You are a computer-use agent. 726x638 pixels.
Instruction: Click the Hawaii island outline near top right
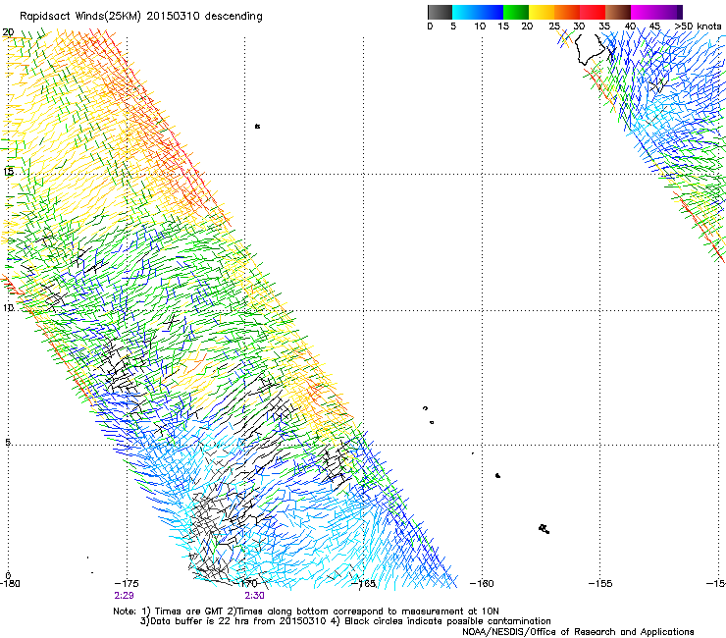[591, 49]
